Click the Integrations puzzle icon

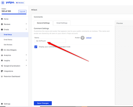pyautogui.click(x=2, y=71)
